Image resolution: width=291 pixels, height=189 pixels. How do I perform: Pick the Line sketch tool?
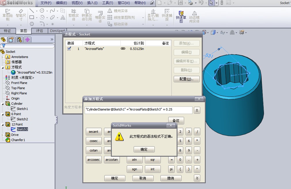click(x=32, y=11)
